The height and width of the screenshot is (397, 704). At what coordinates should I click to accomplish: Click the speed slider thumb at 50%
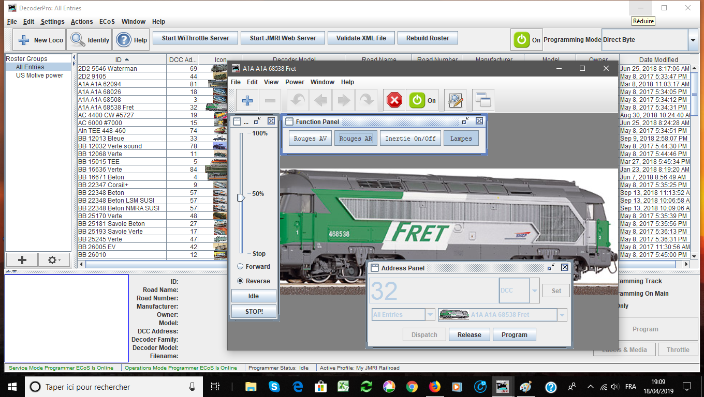tap(241, 197)
